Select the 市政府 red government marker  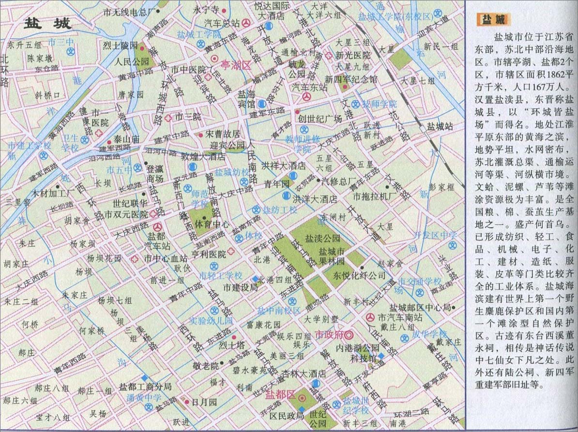click(x=348, y=335)
